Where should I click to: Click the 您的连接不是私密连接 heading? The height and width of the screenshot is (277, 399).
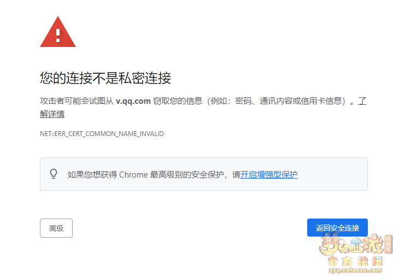[x=105, y=78]
